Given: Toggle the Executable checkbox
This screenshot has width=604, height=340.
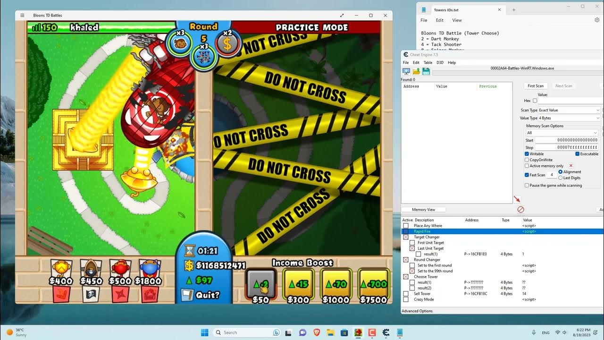Looking at the screenshot, I should click(x=577, y=154).
